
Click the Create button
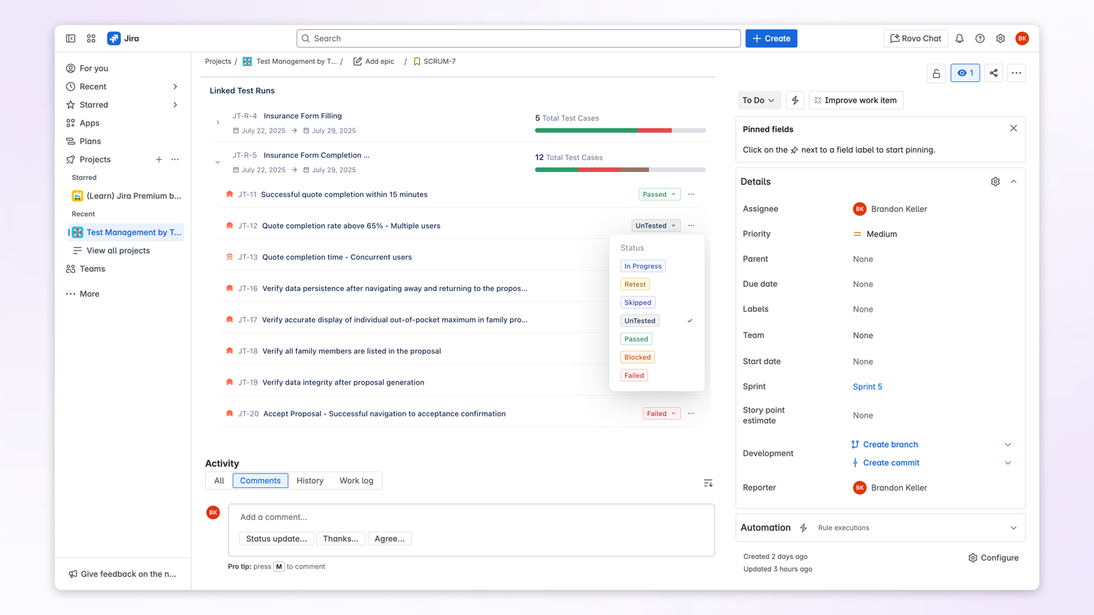(771, 38)
